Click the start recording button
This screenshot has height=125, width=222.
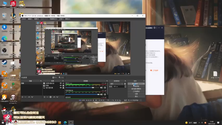tap(136, 86)
